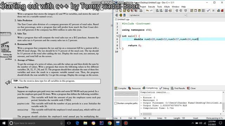Click the blue Goto Bookmarks icon
This screenshot has width=225, height=126.
[124, 15]
